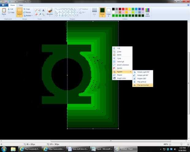This screenshot has height=152, width=190.
Task: Choose the Right triangle shape
Action: click(x=57, y=12)
